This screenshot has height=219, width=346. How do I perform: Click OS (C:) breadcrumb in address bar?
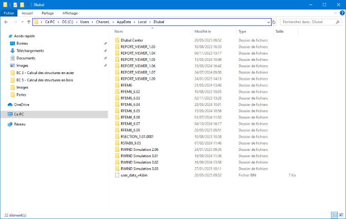point(67,22)
